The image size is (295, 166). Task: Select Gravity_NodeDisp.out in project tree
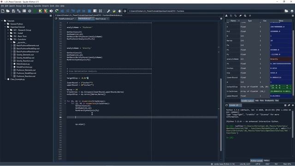coord(25,58)
